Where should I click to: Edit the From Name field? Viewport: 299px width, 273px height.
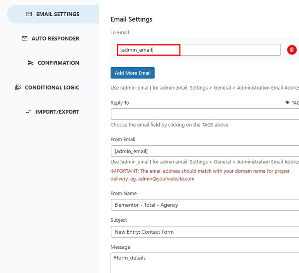point(205,205)
